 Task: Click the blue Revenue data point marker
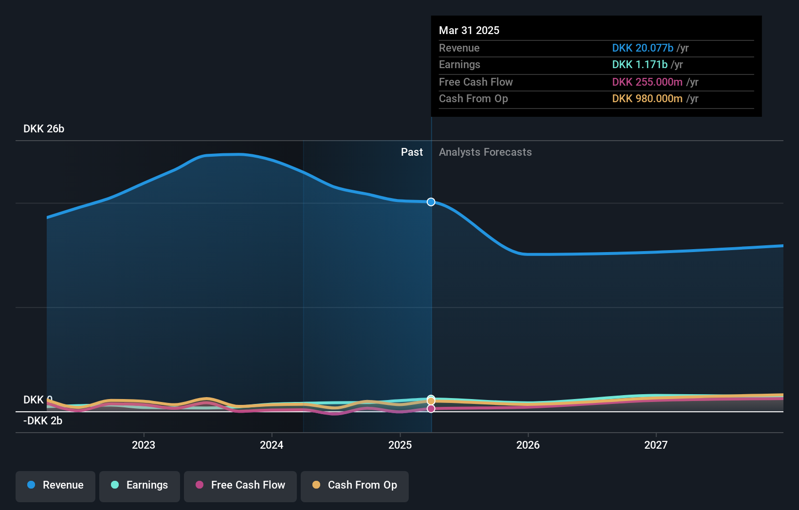click(431, 202)
